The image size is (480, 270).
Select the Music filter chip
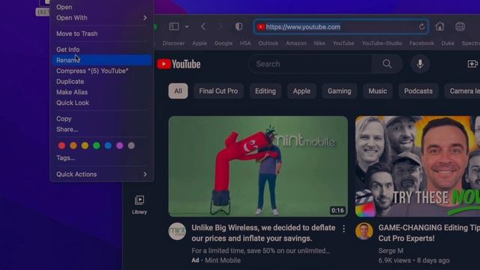coord(377,91)
